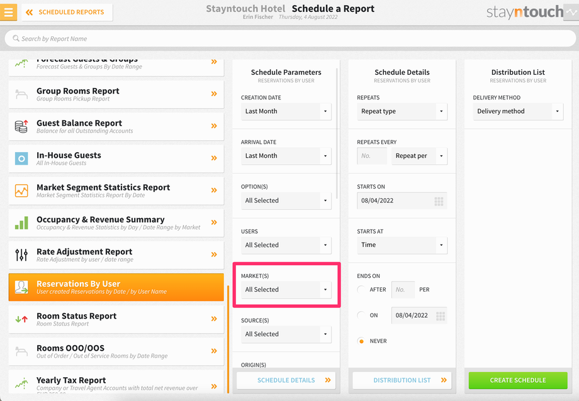Open Yearly Tax Report via its chevron
The height and width of the screenshot is (401, 579).
click(214, 387)
